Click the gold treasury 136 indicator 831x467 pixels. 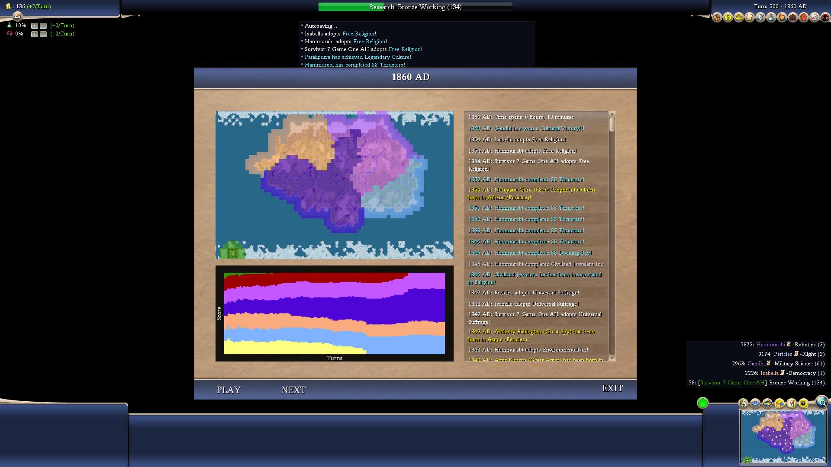click(28, 6)
